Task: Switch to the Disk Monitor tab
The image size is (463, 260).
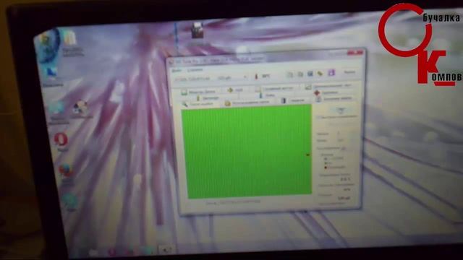Action: pos(198,92)
